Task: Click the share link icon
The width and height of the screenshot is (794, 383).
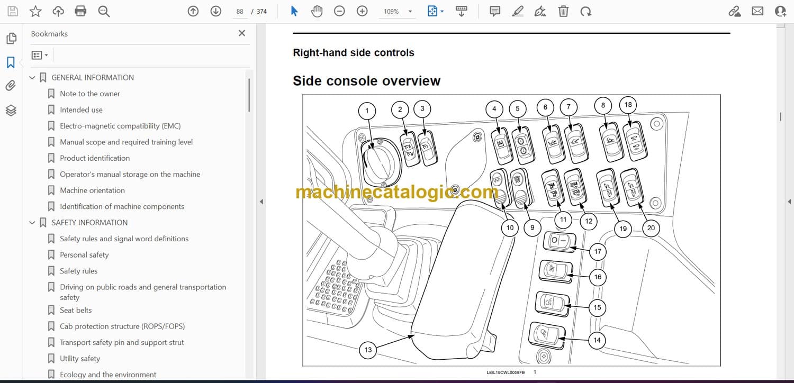Action: point(735,11)
